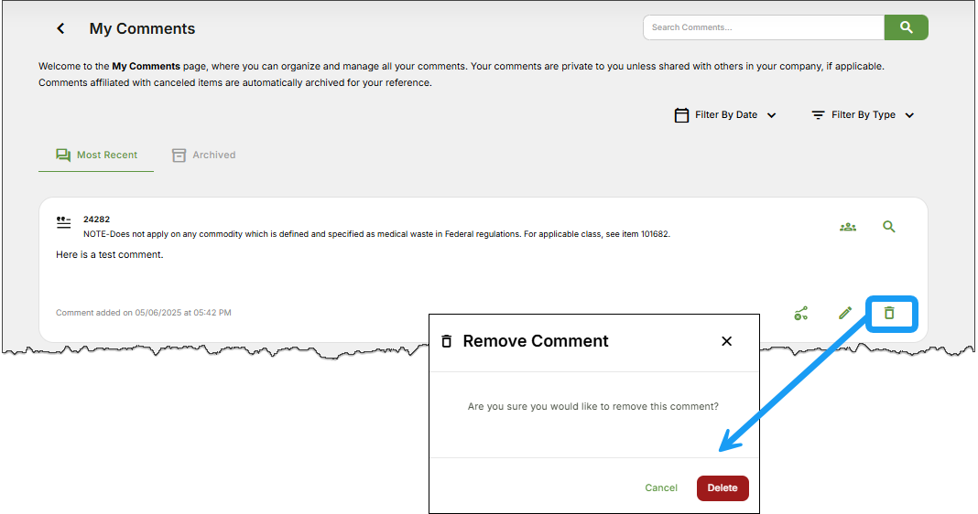Confirm with the red Delete button

pyautogui.click(x=723, y=488)
